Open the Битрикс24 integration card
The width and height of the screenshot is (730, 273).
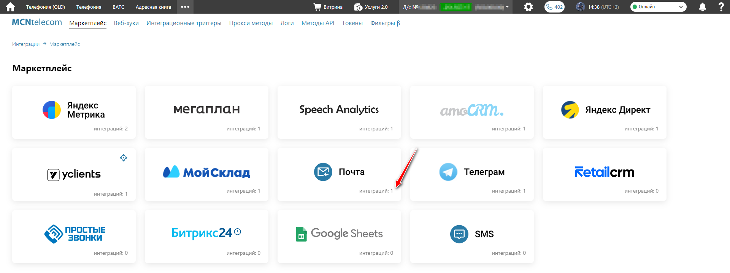[x=206, y=237]
